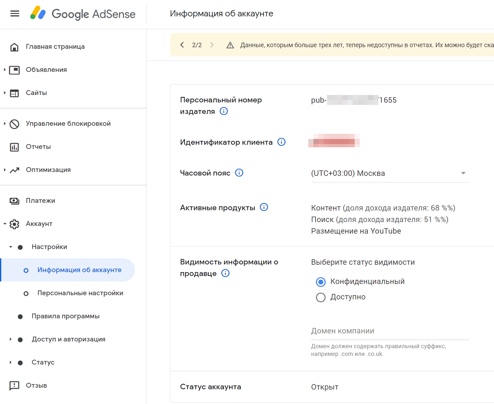This screenshot has height=404, width=494.
Task: Go to next notification with right chevron
Action: (x=212, y=45)
